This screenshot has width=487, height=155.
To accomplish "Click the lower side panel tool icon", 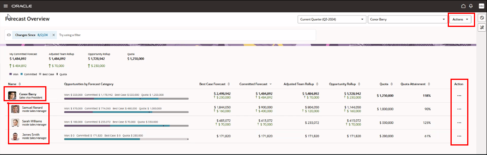I will pos(482,27).
